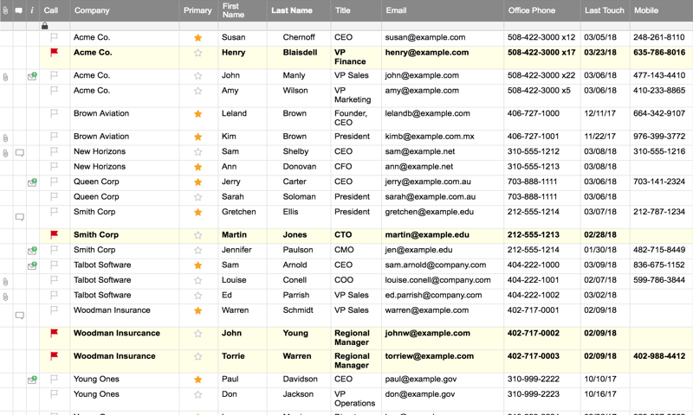Viewport: 693px width, 415px height.
Task: Click the lock icon below the Call header
Action: (45, 26)
